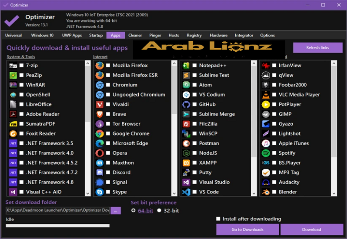This screenshot has width=348, height=239.
Task: Click the Apple iTunes icon
Action: click(266, 143)
